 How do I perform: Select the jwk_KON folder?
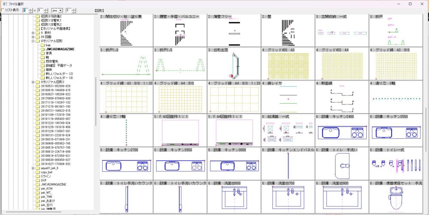coord(46,188)
